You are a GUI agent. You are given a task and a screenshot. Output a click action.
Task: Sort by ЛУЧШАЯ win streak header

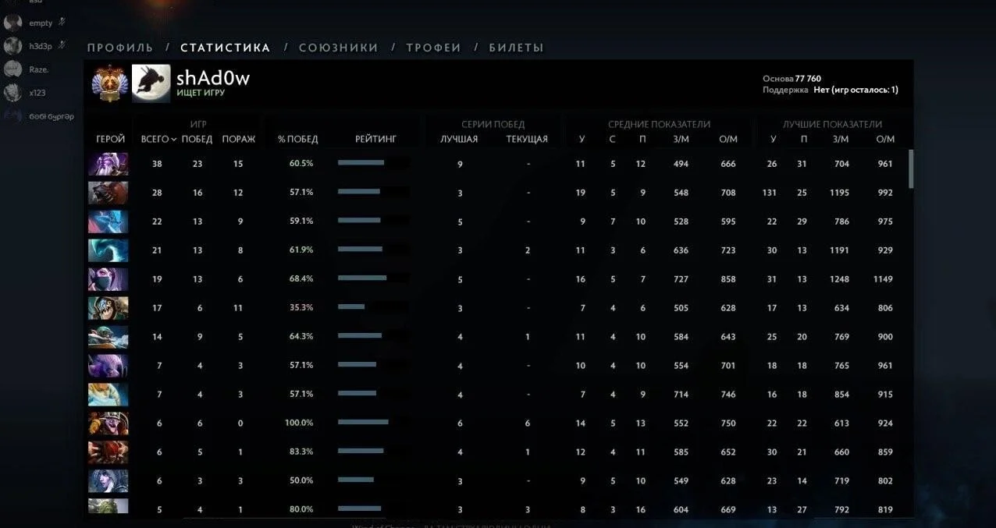tap(459, 139)
